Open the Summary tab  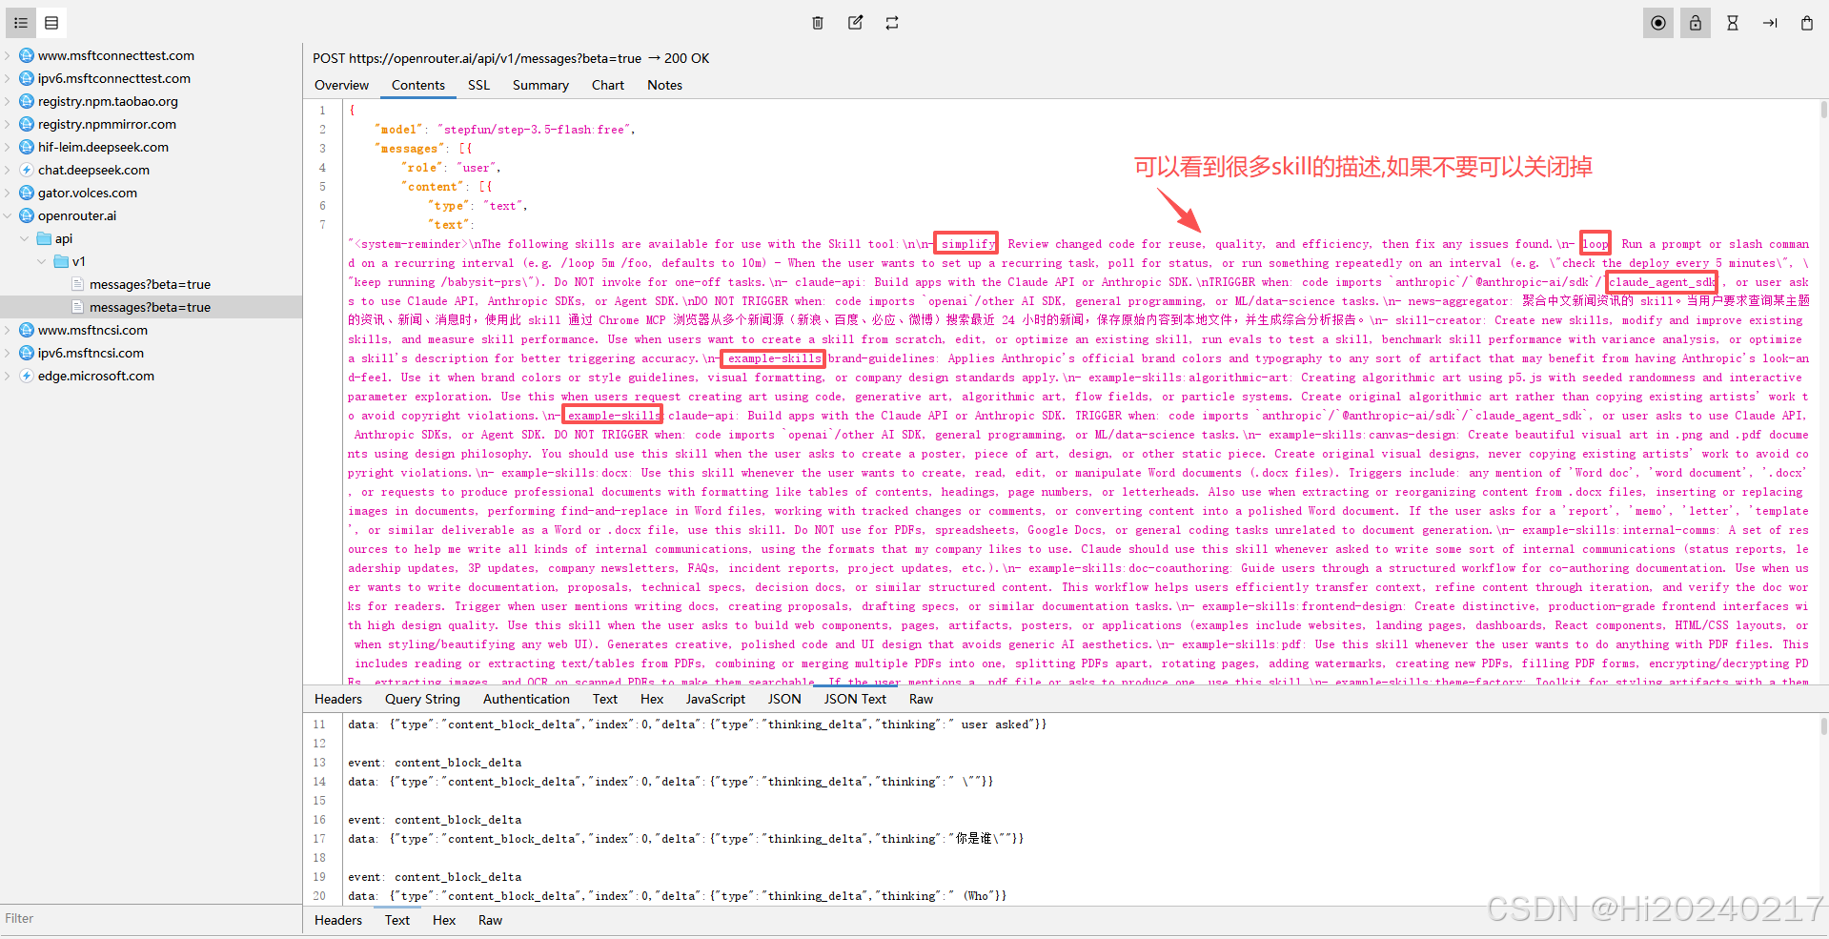[x=540, y=85]
